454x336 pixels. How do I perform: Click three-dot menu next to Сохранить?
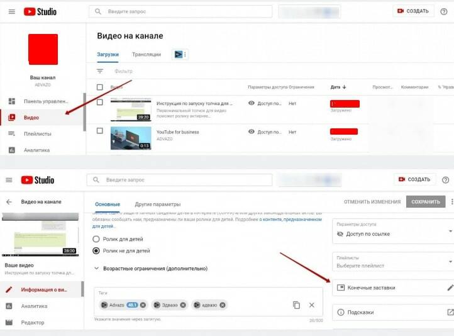click(451, 201)
